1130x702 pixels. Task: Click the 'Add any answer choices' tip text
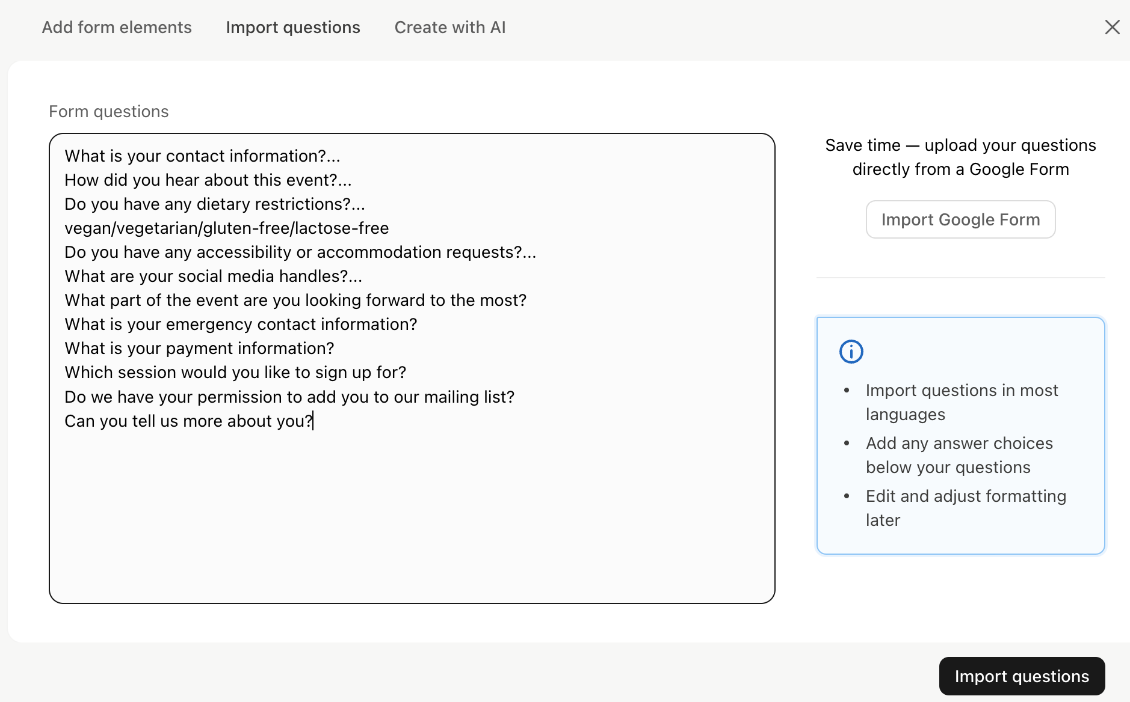coord(959,455)
